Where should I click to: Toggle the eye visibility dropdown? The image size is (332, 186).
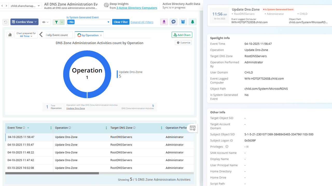[x=45, y=22]
